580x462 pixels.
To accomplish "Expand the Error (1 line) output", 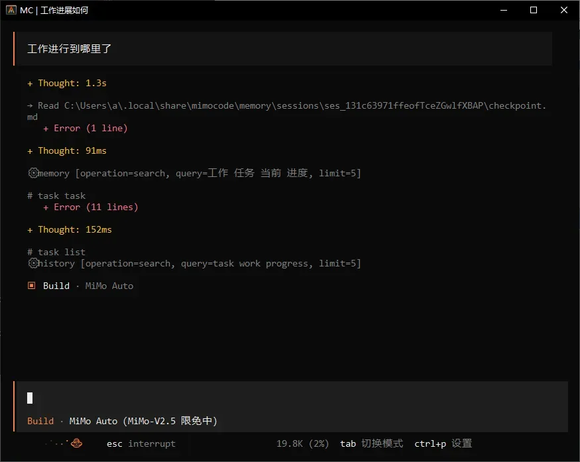I will 86,129.
